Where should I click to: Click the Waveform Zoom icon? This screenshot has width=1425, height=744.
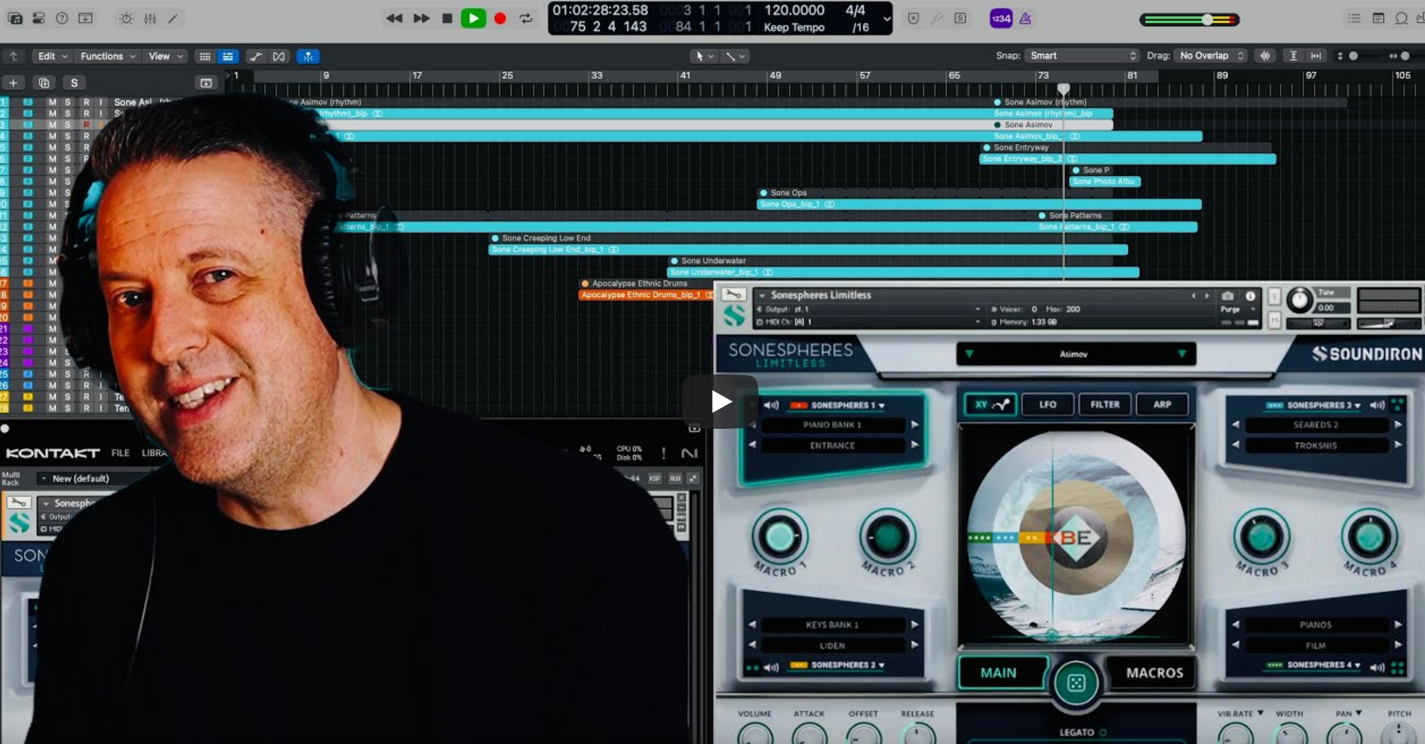(1265, 55)
